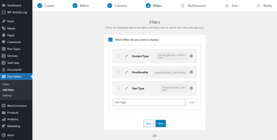Click the Post Tables grid icon
The width and height of the screenshot is (277, 140).
click(3, 77)
